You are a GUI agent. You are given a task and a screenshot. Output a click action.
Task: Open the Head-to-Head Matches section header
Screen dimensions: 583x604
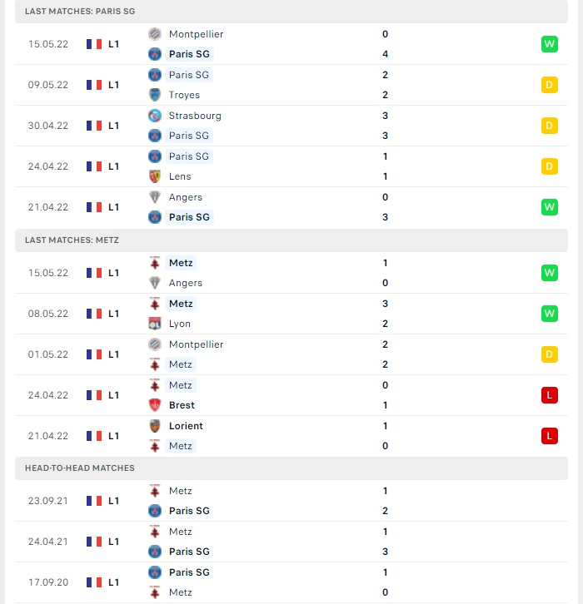pos(291,468)
